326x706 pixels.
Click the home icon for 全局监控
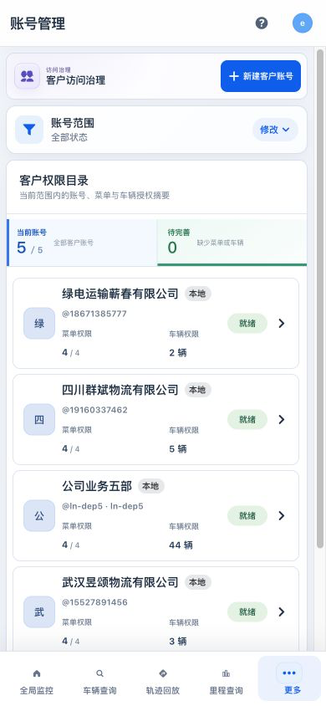click(37, 673)
